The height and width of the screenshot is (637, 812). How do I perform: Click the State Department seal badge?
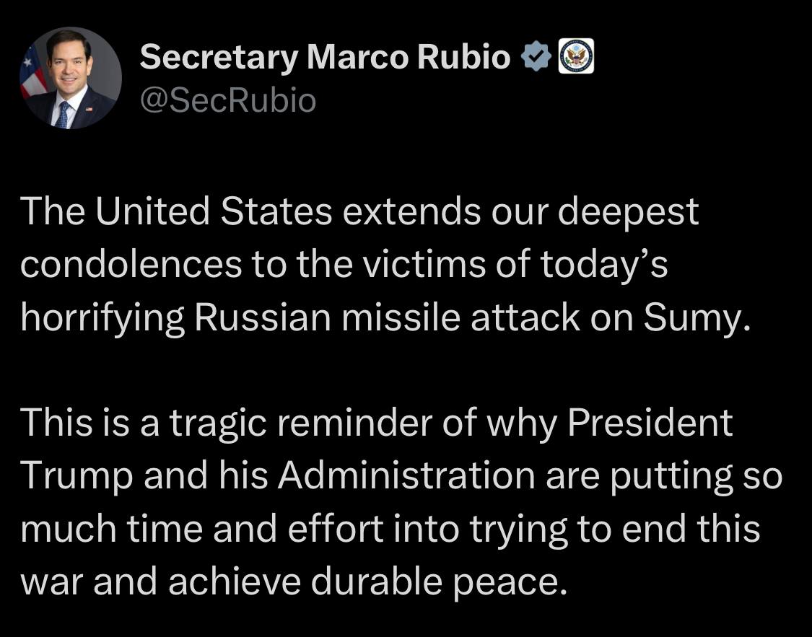click(x=577, y=56)
